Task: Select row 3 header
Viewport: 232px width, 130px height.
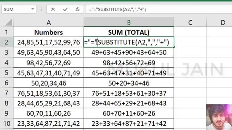Action: 7,52
